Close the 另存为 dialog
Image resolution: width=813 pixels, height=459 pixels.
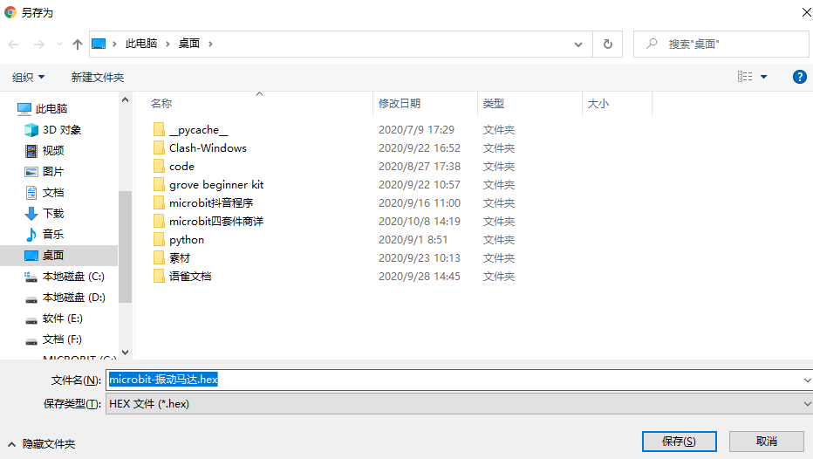pyautogui.click(x=806, y=12)
